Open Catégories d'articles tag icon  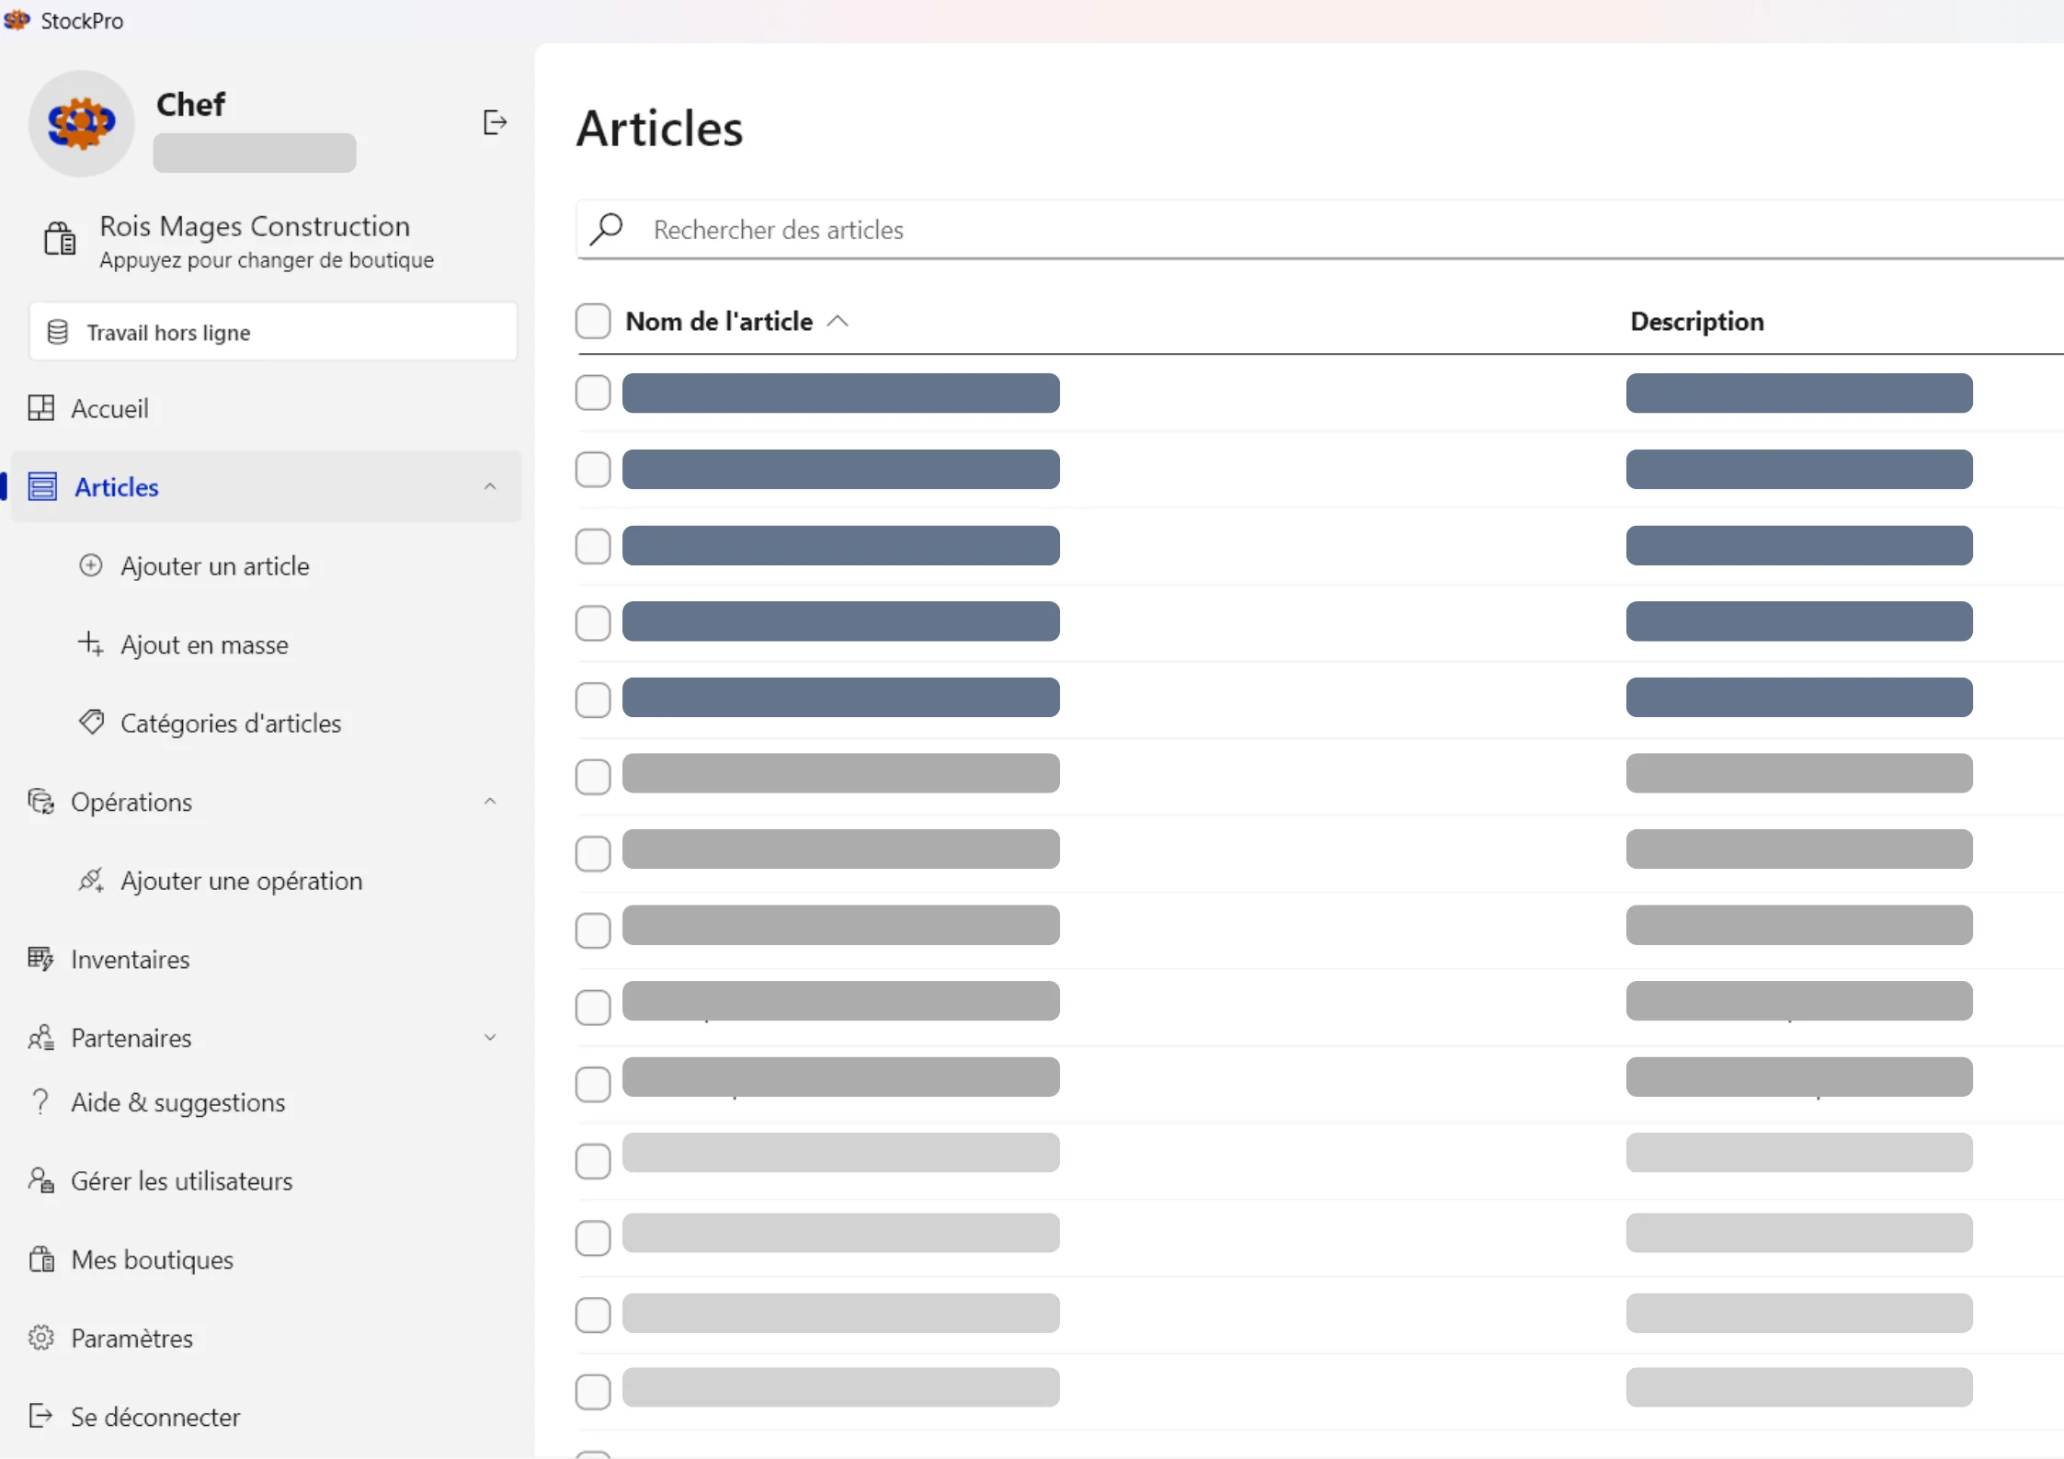point(91,722)
